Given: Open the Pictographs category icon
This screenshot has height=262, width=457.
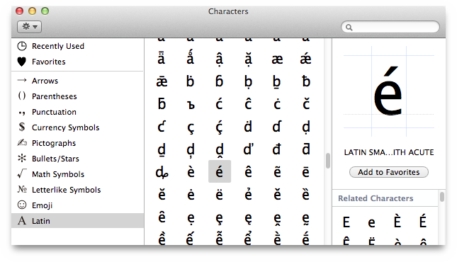Looking at the screenshot, I should 22,143.
